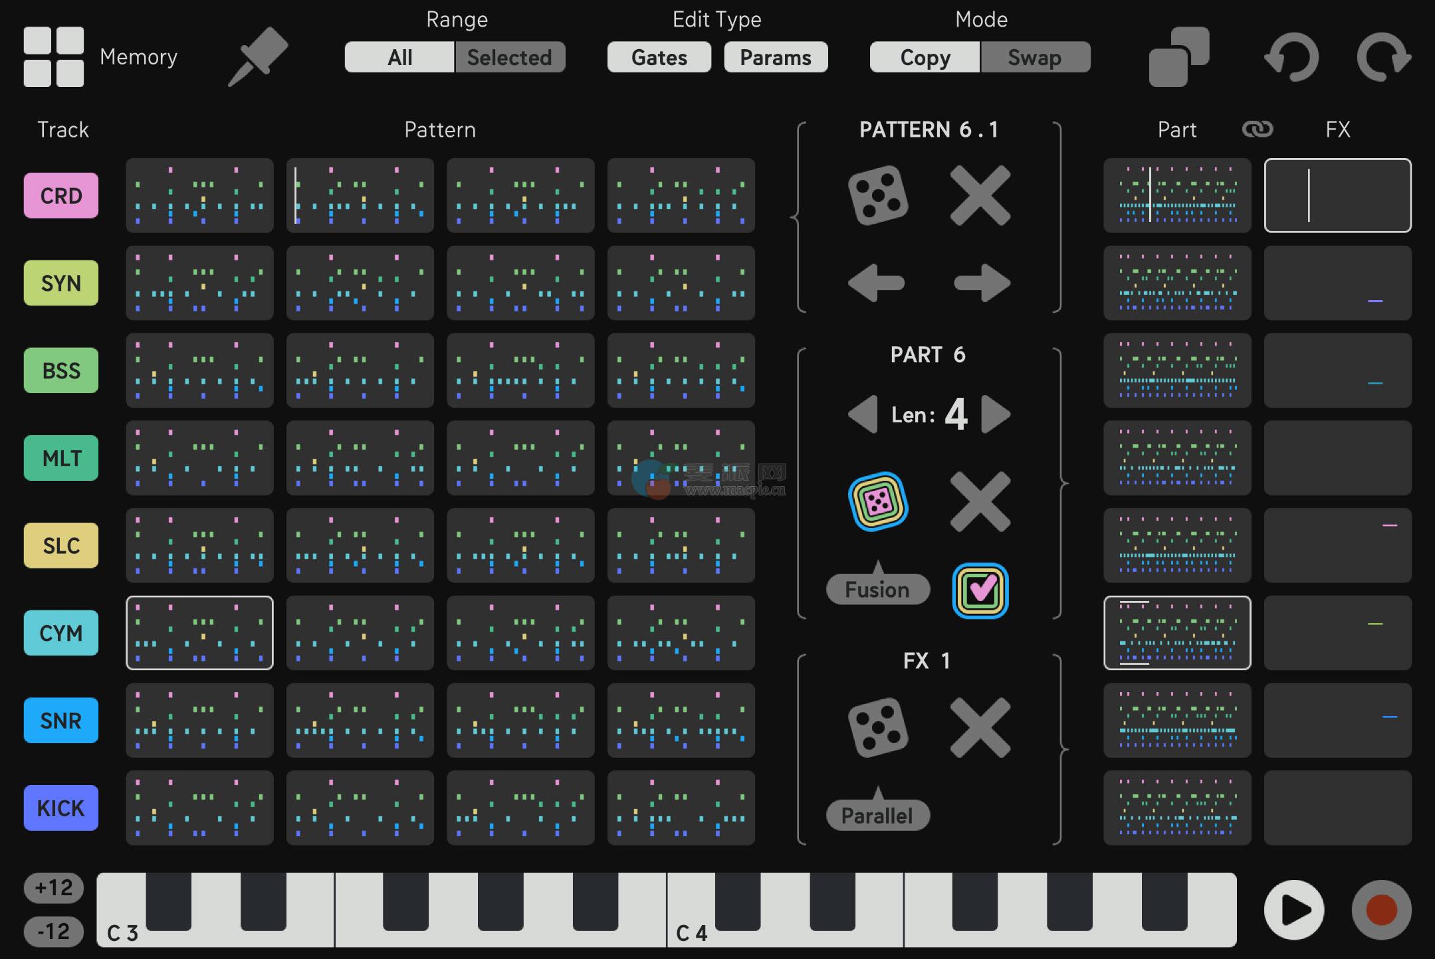Viewport: 1435px width, 959px height.
Task: Switch Mode to Swap
Action: [1034, 58]
